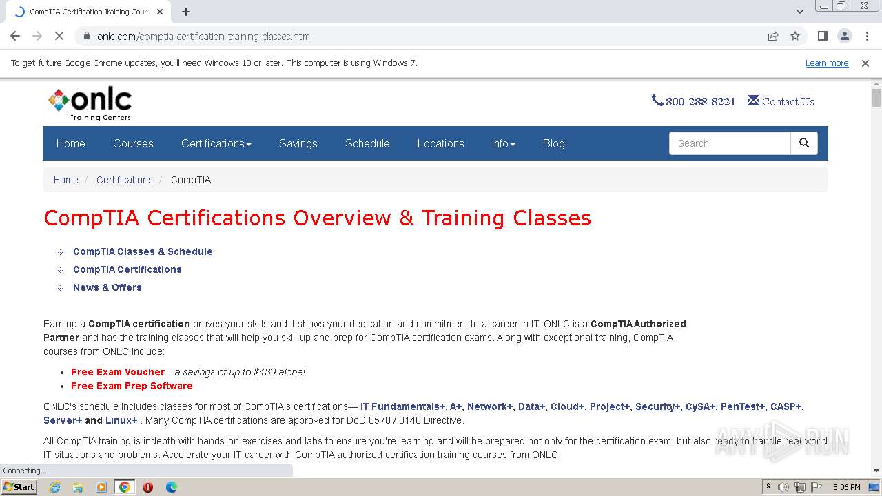Click the browser forward arrow
882x496 pixels.
(37, 36)
